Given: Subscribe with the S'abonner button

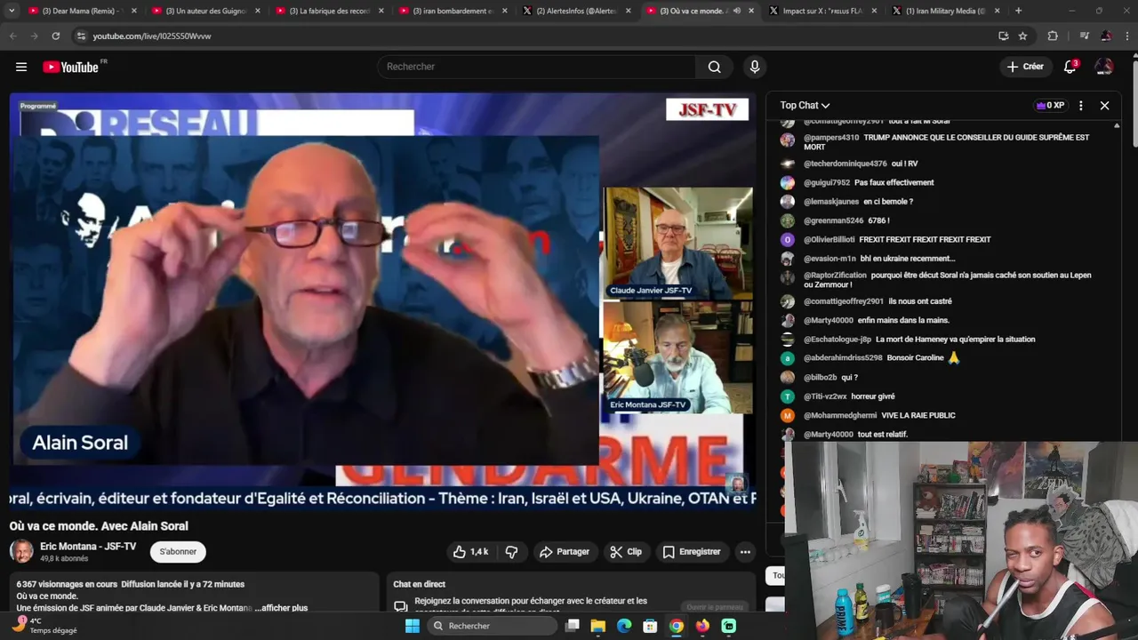Looking at the screenshot, I should coord(178,552).
